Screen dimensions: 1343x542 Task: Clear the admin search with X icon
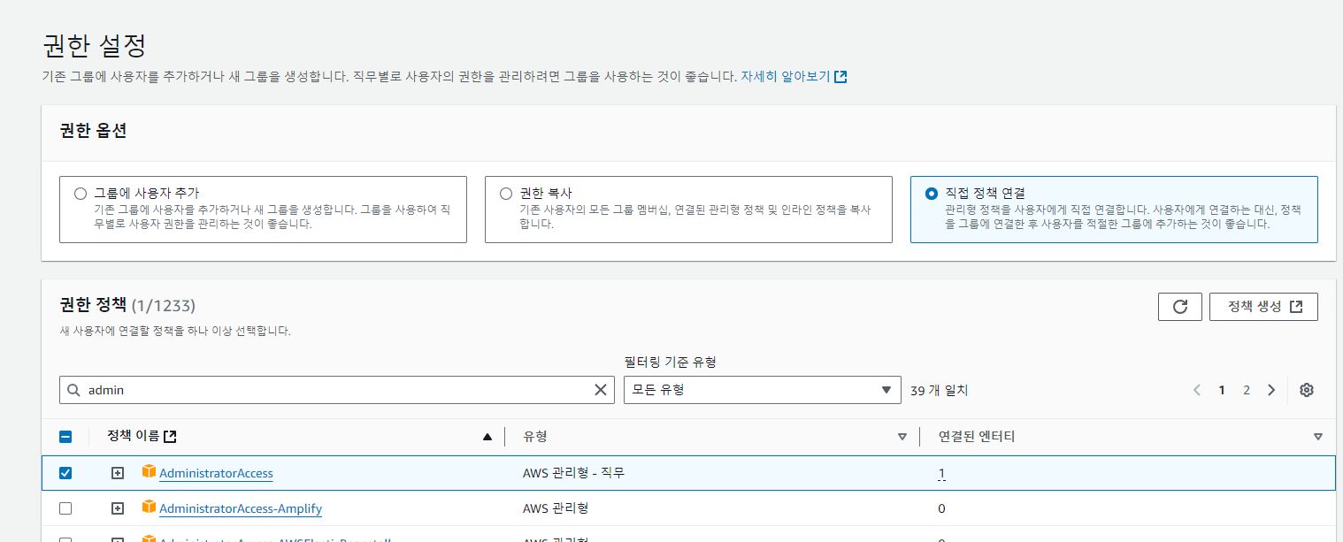pos(600,390)
